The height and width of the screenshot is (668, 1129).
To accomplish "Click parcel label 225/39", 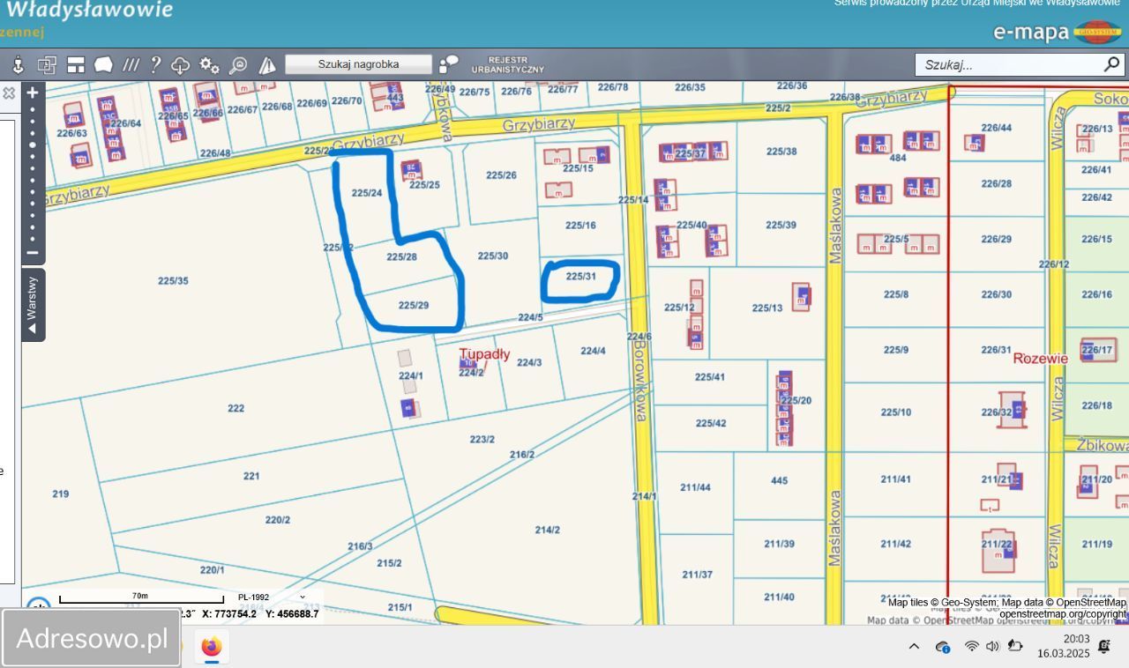I will [781, 225].
